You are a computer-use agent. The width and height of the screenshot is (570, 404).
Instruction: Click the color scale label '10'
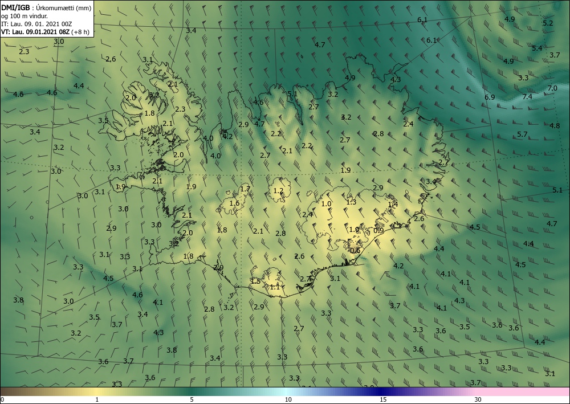[288, 399]
